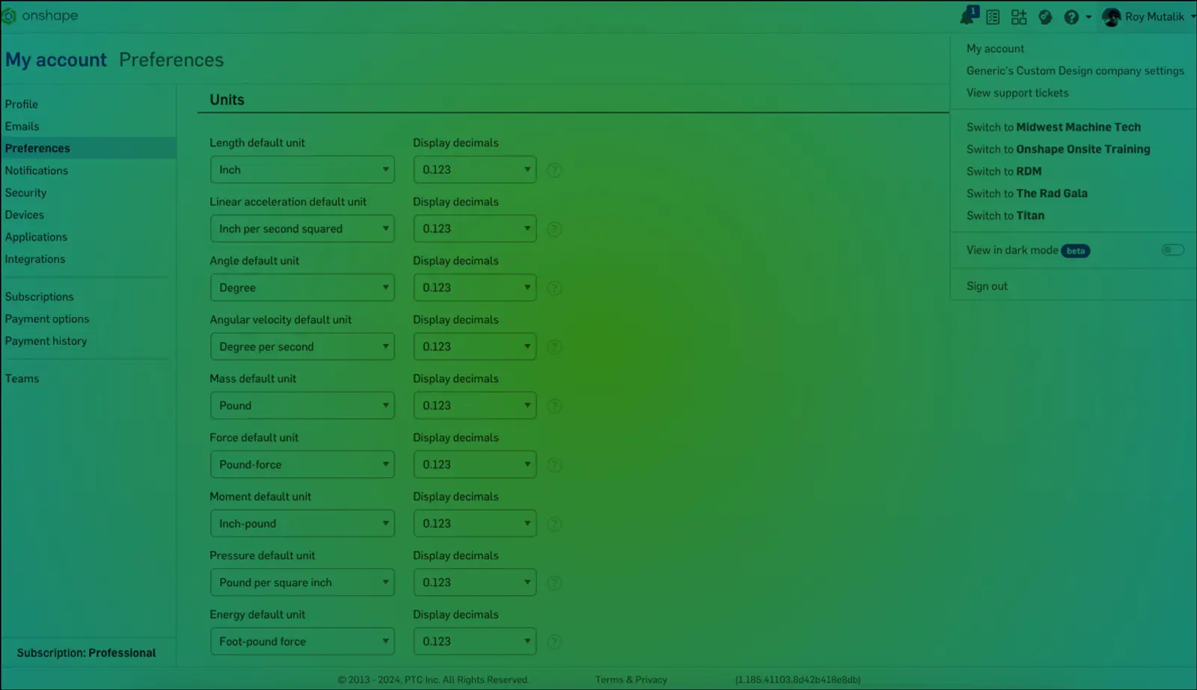This screenshot has height=690, width=1197.
Task: Open the Length default unit dropdown
Action: (x=302, y=170)
